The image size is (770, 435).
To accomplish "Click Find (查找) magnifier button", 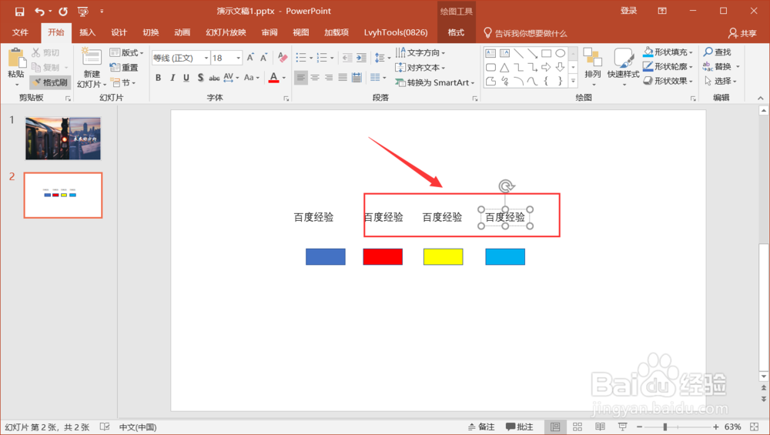I will pos(718,52).
